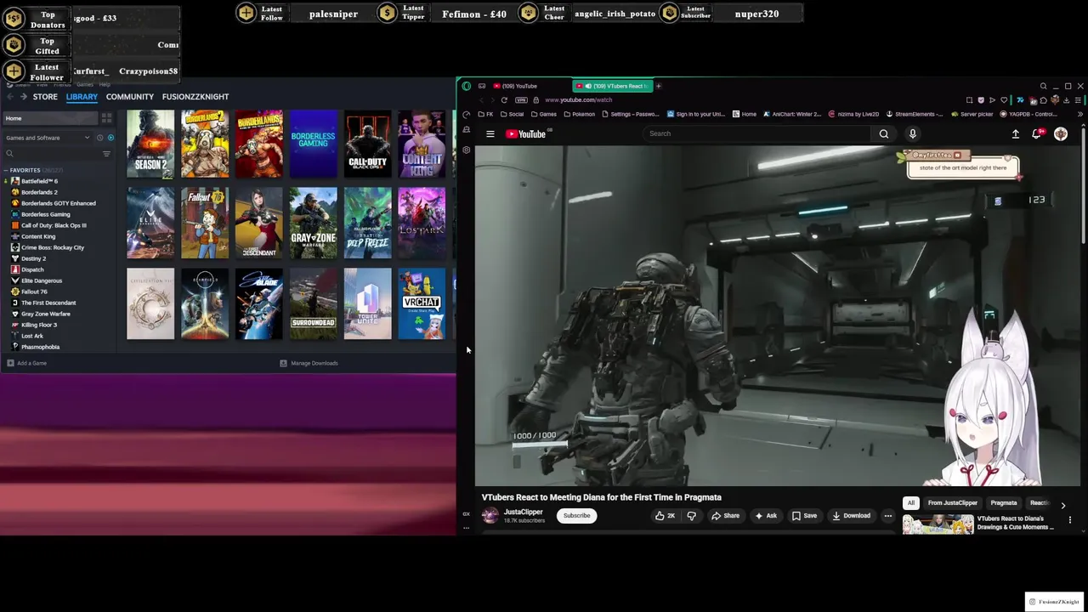Select the Pragmata chip
The width and height of the screenshot is (1088, 612).
tap(1004, 502)
